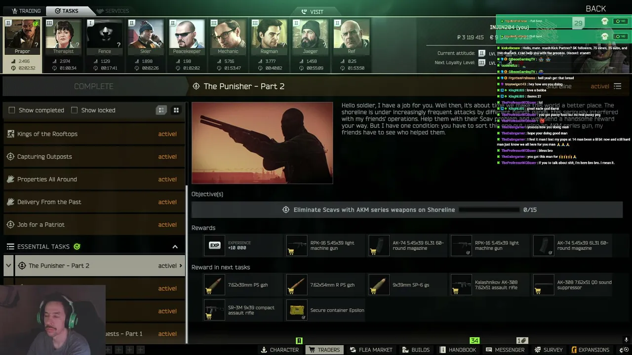The height and width of the screenshot is (355, 632).
Task: Open the Character screen
Action: tap(280, 350)
